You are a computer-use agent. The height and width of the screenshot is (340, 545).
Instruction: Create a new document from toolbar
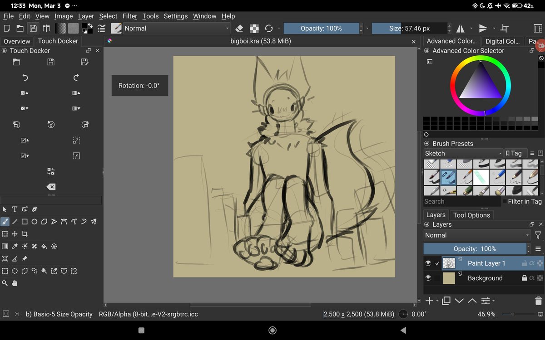coord(7,28)
